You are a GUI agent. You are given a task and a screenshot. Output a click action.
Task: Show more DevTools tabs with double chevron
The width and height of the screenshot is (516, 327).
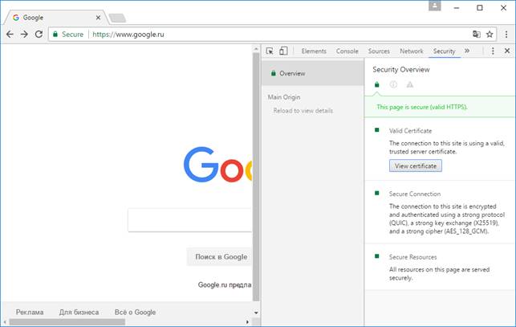pos(467,51)
